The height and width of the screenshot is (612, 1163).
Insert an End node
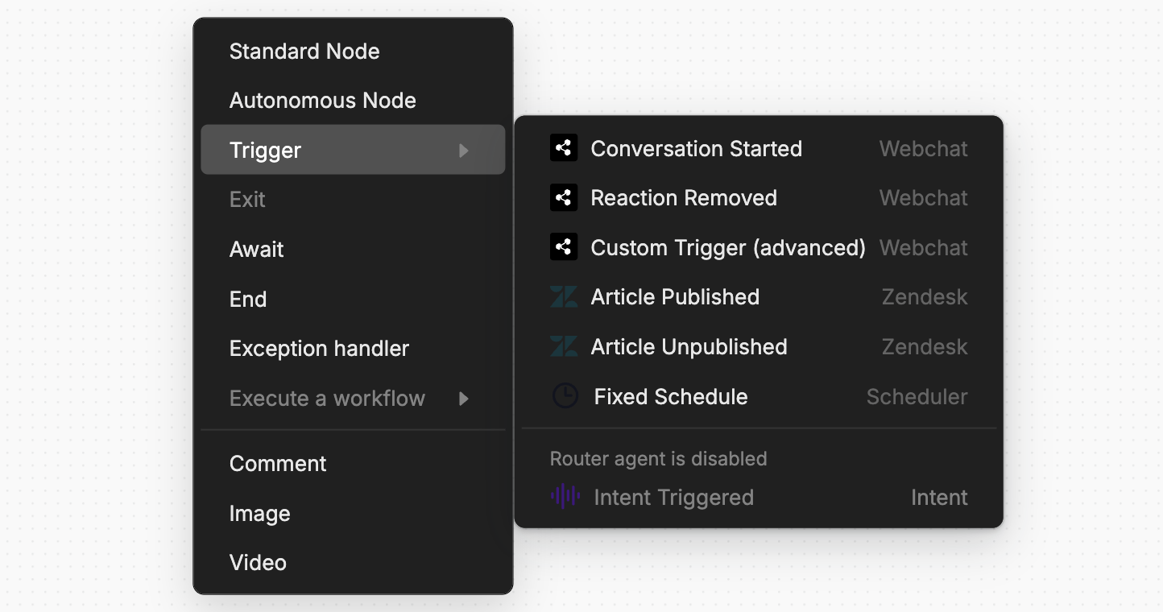(x=248, y=299)
